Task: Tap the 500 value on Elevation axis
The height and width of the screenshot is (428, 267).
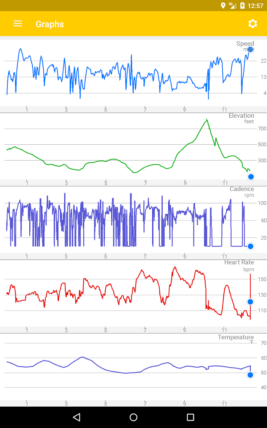Action: click(262, 144)
